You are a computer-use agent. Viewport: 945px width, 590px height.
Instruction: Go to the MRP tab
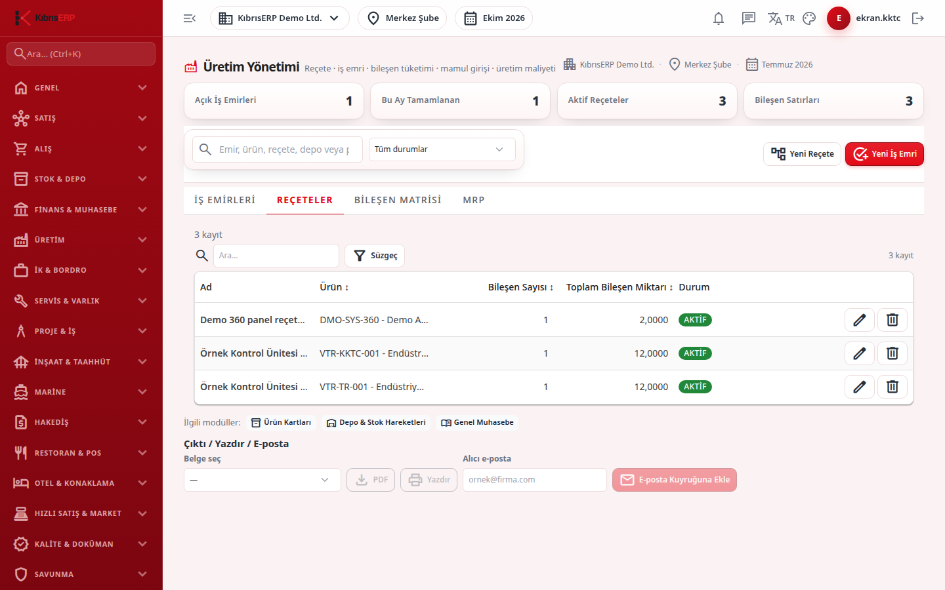click(474, 200)
